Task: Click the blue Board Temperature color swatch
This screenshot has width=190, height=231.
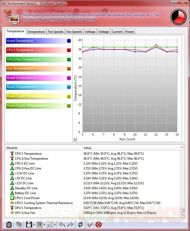Action: [69, 41]
